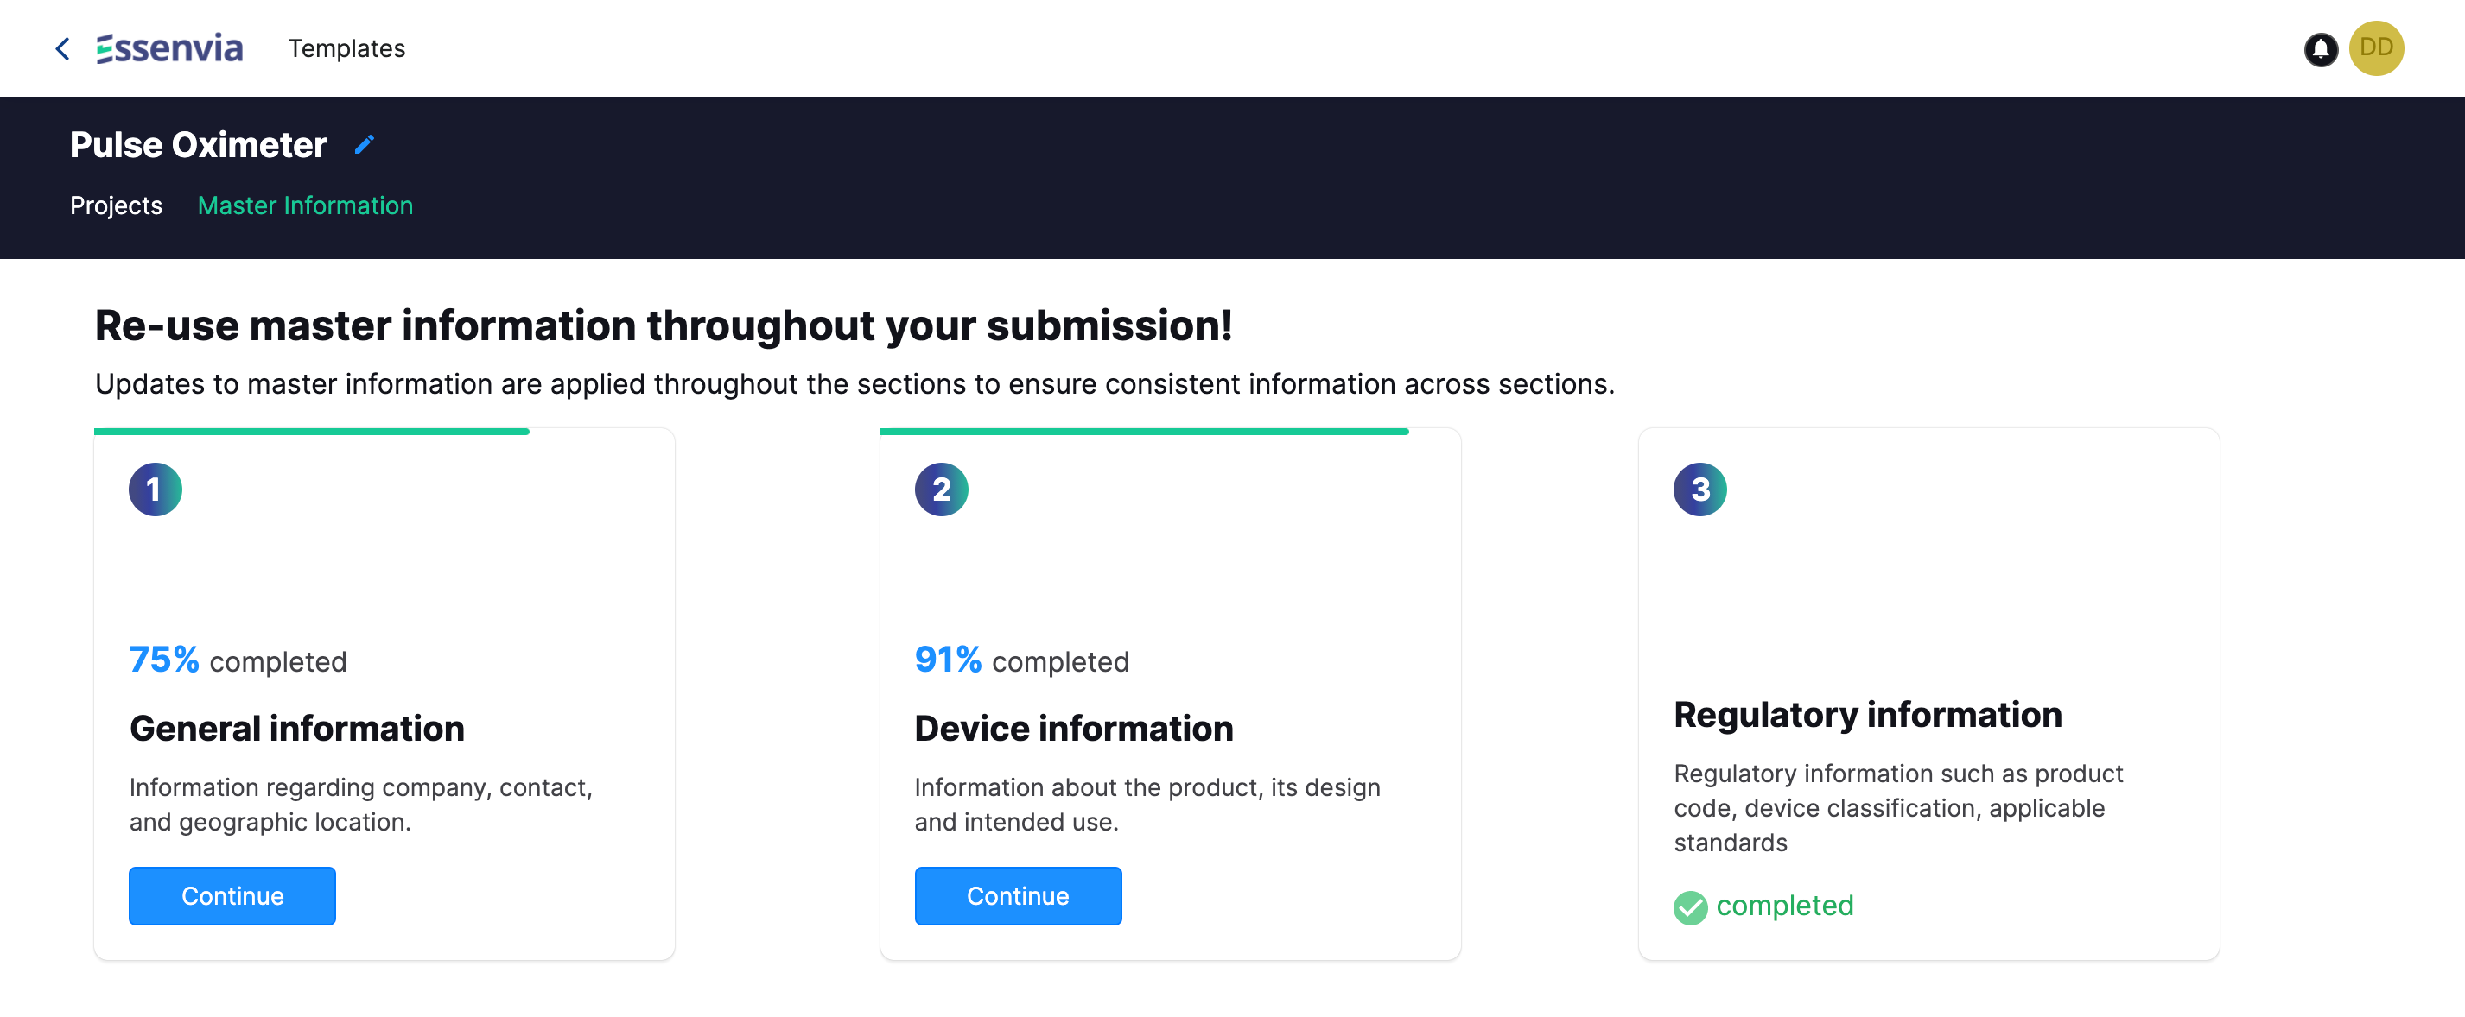Switch to the Projects tab
Image resolution: width=2465 pixels, height=1017 pixels.
[x=116, y=205]
